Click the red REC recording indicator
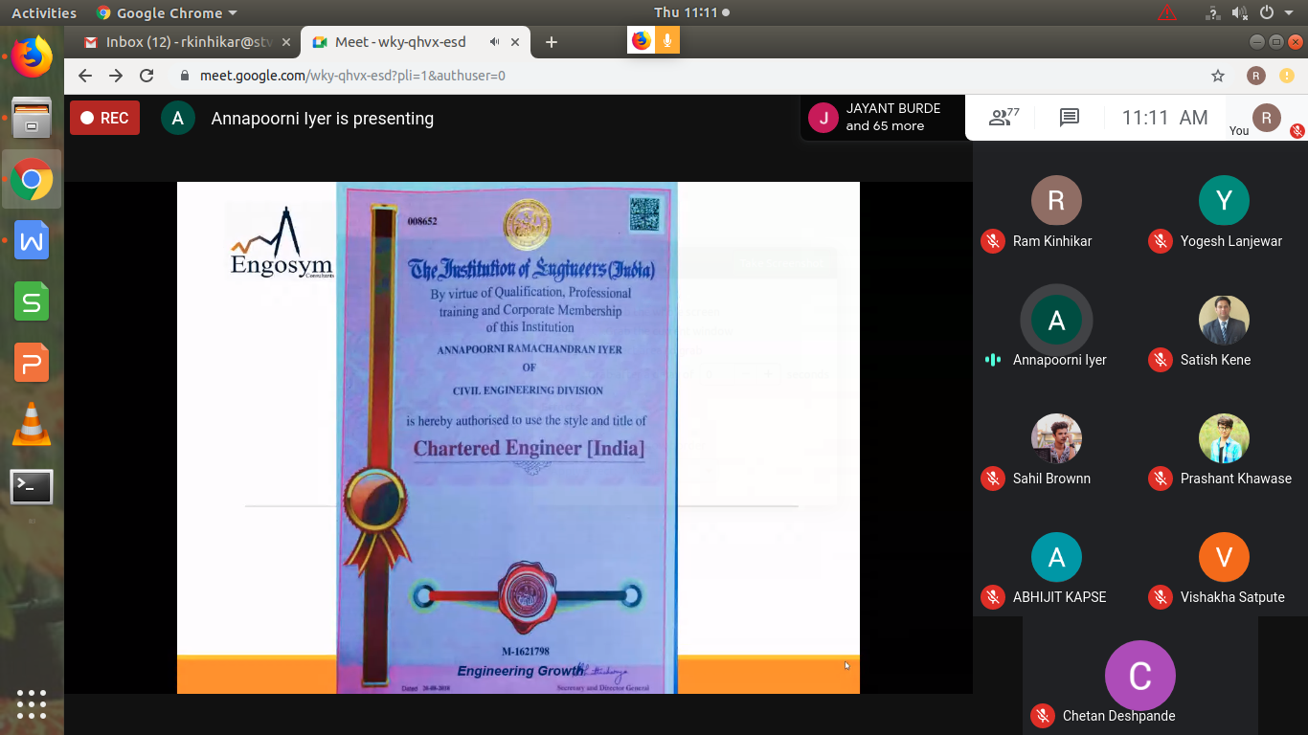This screenshot has width=1308, height=735. [104, 118]
